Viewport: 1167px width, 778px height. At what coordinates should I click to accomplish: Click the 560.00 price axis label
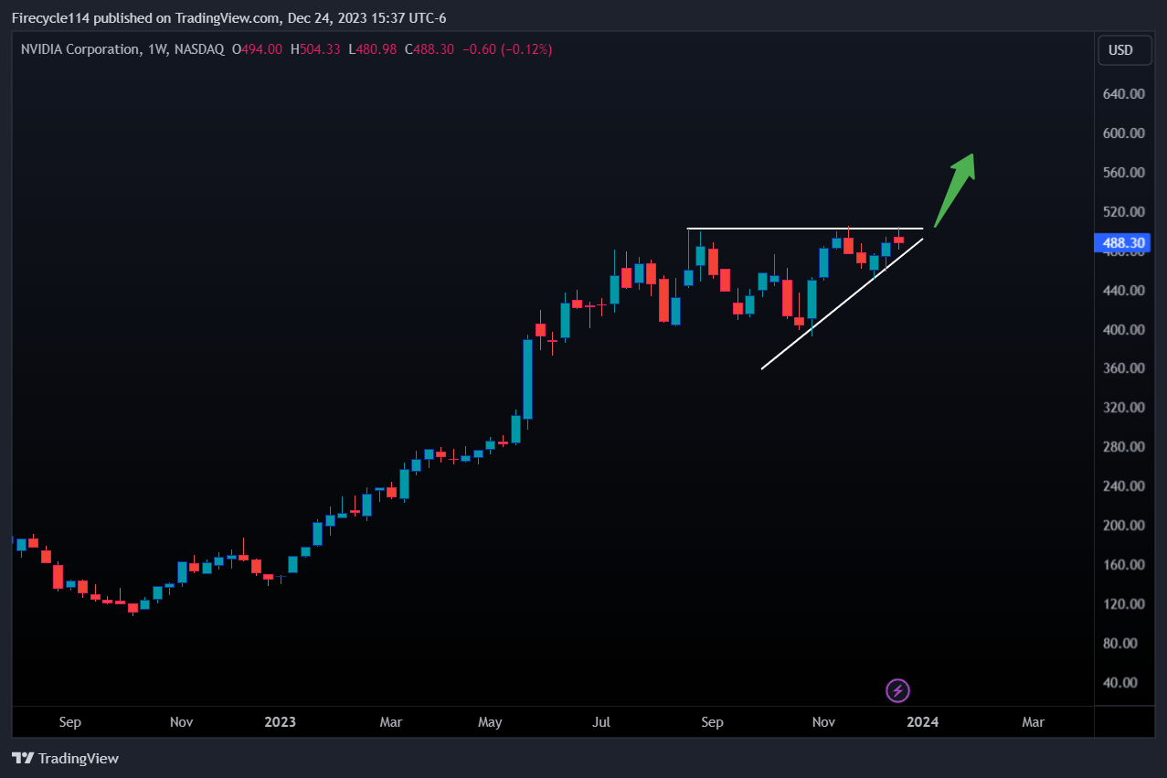click(1123, 172)
